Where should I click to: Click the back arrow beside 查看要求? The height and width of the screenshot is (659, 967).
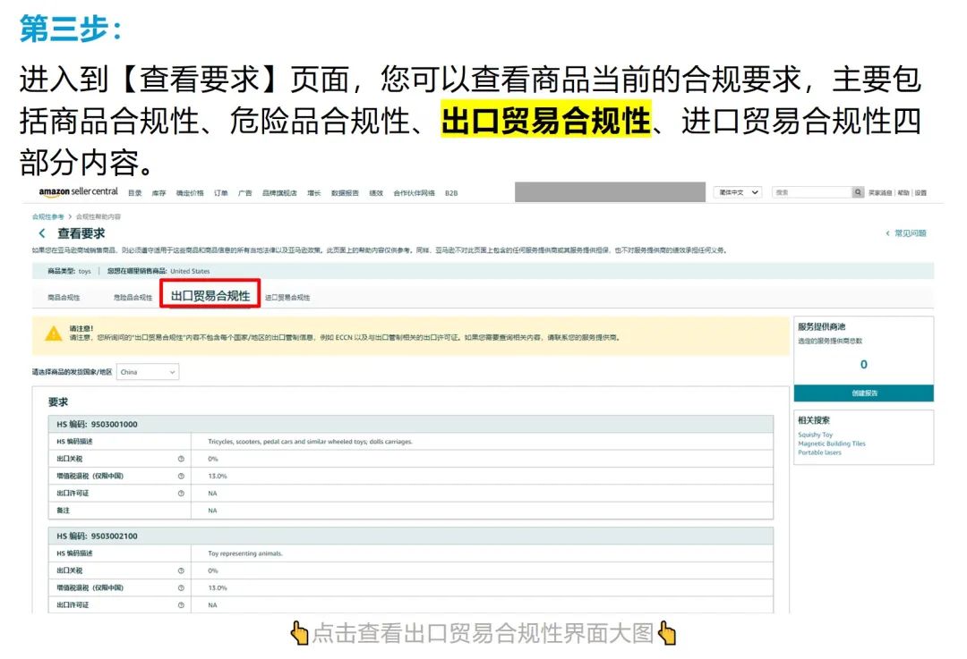click(43, 232)
